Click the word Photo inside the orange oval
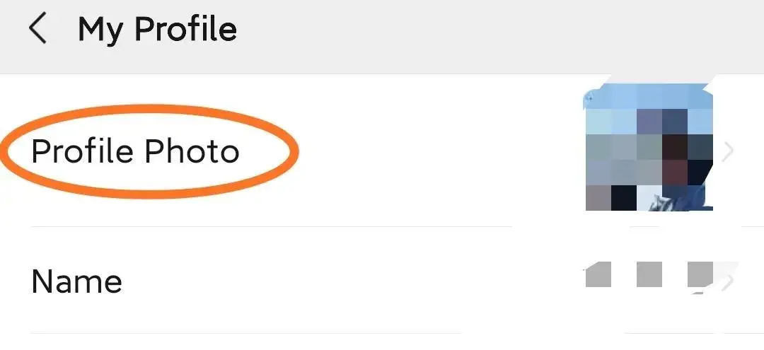This screenshot has height=350, width=764. pos(192,151)
